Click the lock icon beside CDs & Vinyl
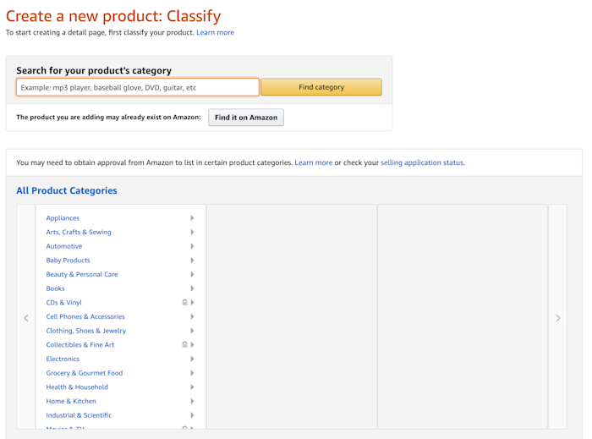Viewport: 592px width, 439px height. tap(184, 302)
